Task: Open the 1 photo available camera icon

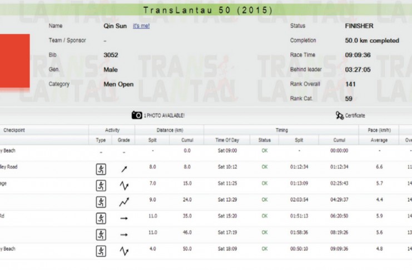Action: (x=137, y=115)
